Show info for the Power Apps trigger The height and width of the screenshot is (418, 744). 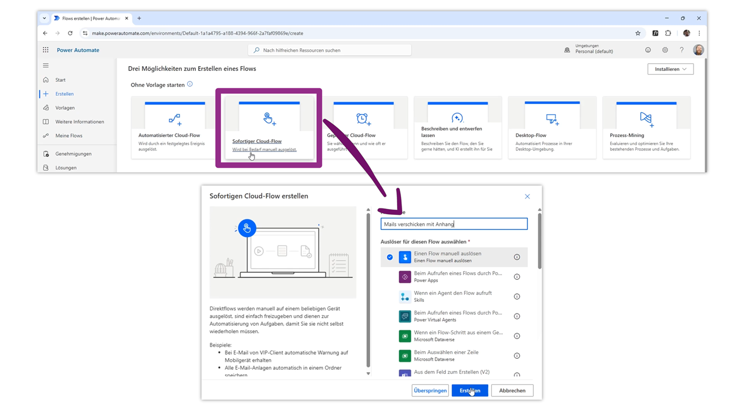(x=517, y=277)
